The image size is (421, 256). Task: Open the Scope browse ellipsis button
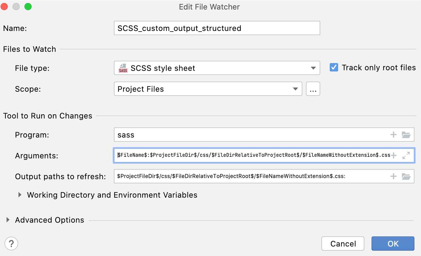click(313, 89)
